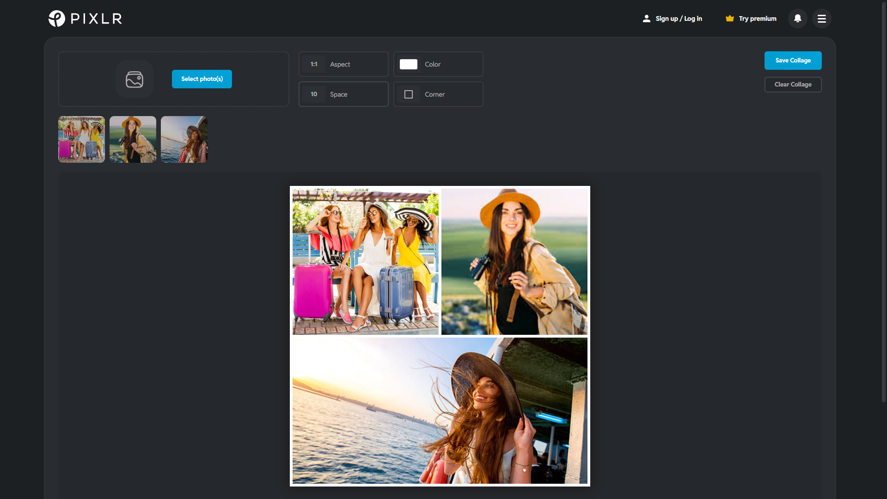
Task: Toggle the Corner checkbox
Action: [408, 94]
